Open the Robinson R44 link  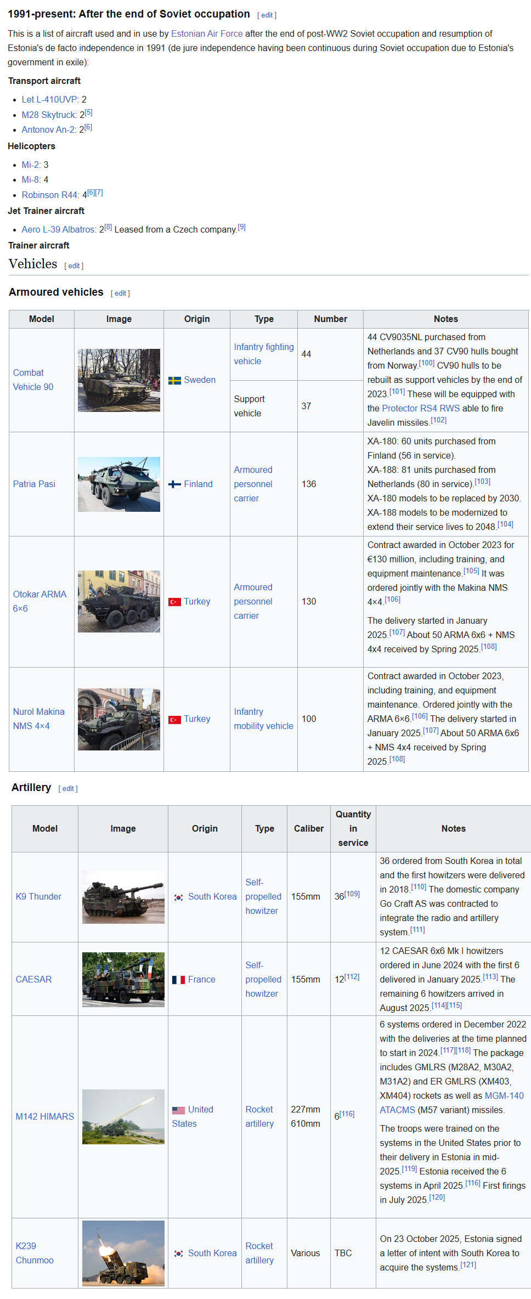point(50,195)
